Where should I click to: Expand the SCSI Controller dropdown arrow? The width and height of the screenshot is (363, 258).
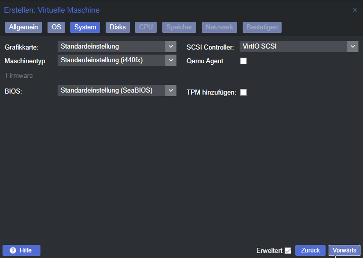[x=352, y=47]
